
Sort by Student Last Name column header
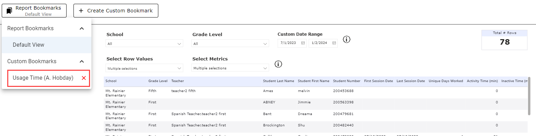279,81
